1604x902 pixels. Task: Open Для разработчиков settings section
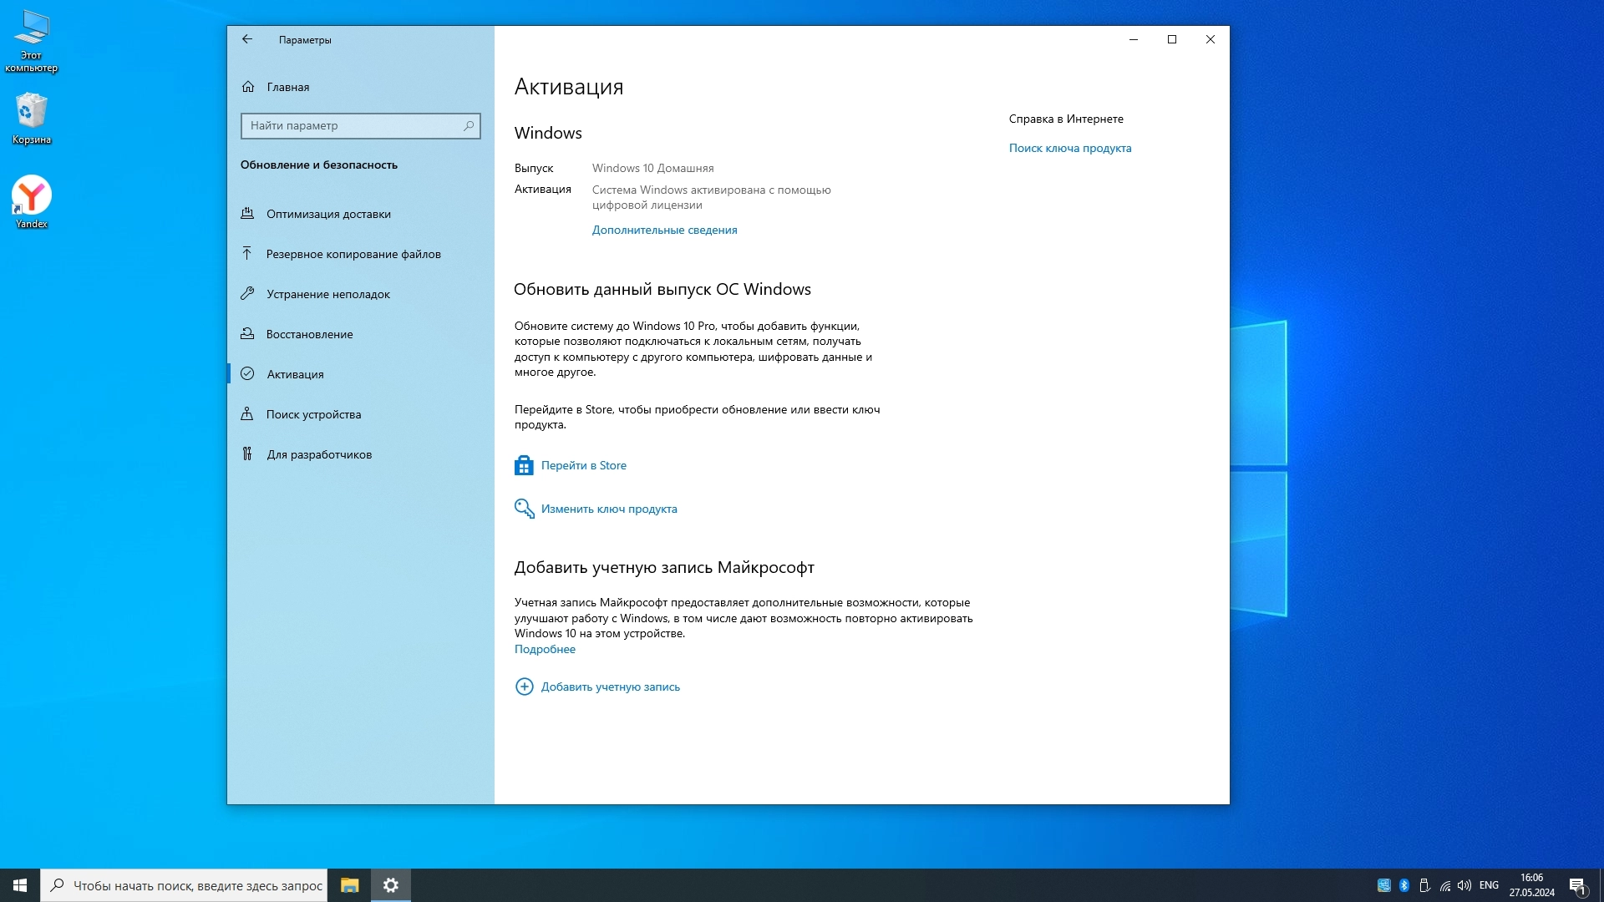[x=319, y=454]
